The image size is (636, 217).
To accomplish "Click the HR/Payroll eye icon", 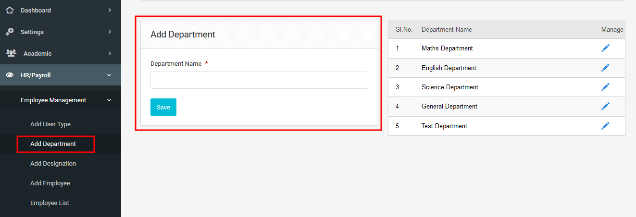I will coord(10,75).
